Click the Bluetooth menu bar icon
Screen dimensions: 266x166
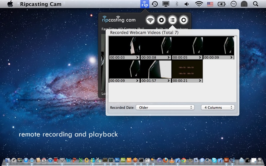177,4
